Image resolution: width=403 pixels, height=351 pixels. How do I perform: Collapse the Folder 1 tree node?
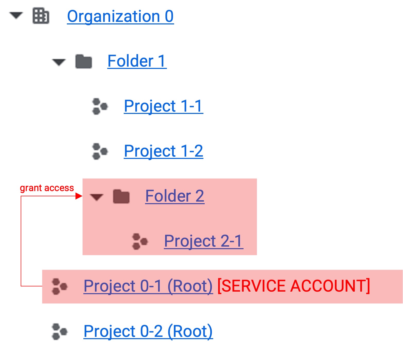pos(59,62)
